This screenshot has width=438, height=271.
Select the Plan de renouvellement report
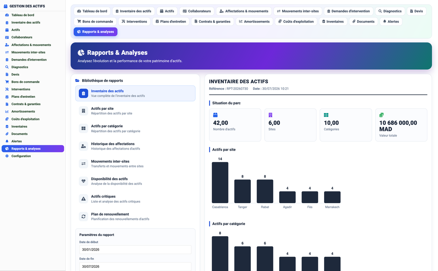pyautogui.click(x=135, y=216)
